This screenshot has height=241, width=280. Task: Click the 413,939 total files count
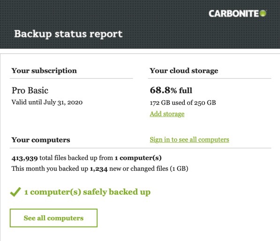pos(25,158)
